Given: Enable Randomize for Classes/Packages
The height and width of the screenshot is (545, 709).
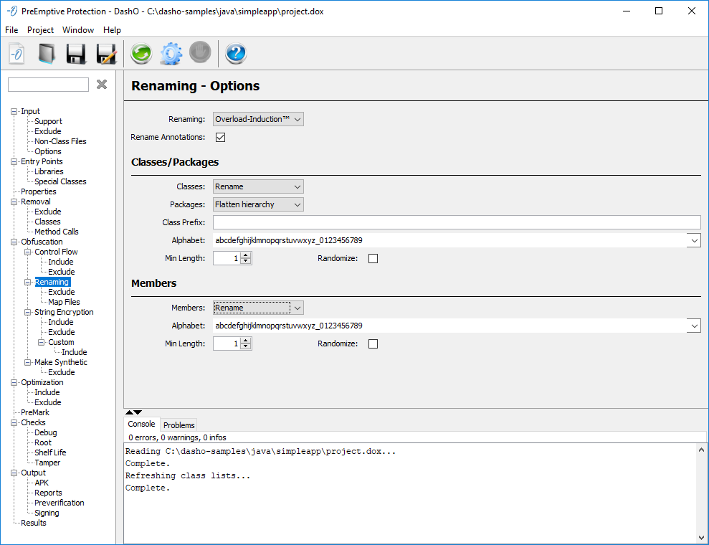Looking at the screenshot, I should click(x=373, y=258).
